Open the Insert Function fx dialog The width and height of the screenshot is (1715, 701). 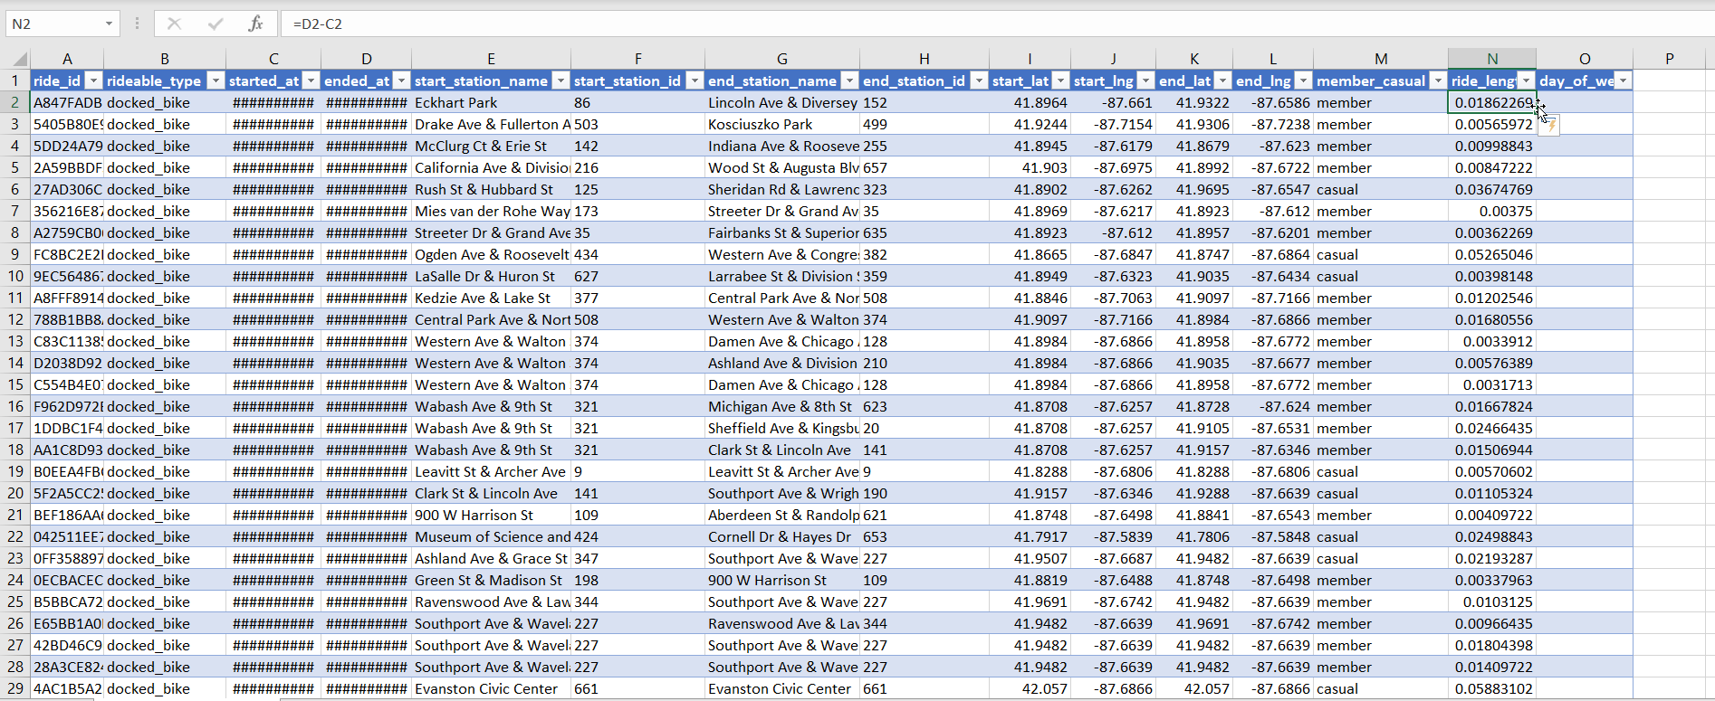255,24
